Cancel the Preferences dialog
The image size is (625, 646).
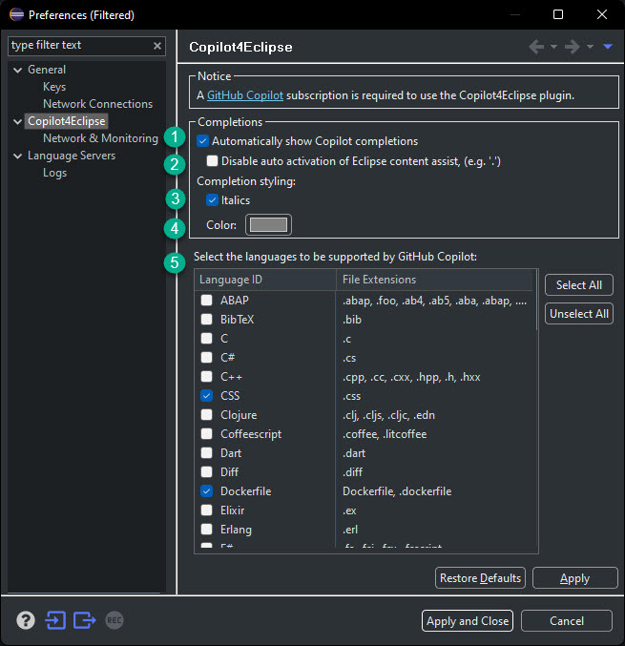coord(567,621)
